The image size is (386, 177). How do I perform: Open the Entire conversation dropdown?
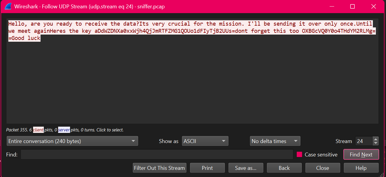tap(72, 141)
